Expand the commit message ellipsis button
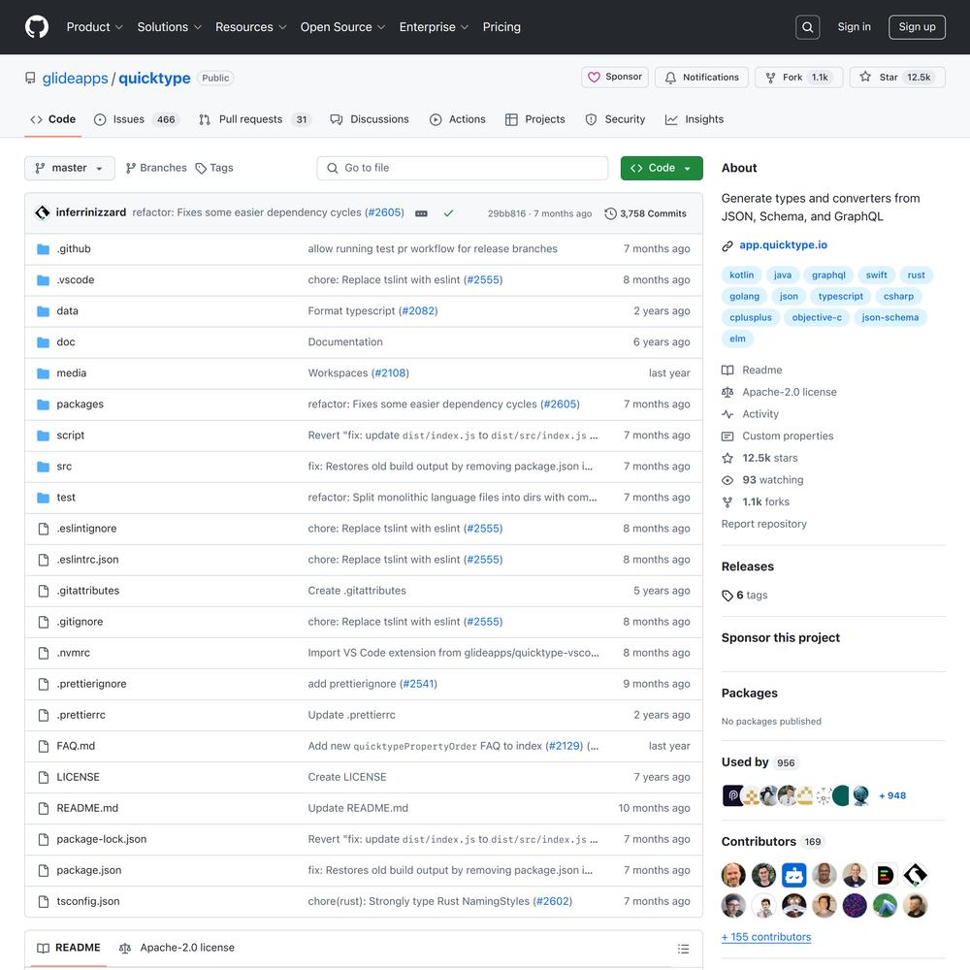This screenshot has height=970, width=970. [421, 213]
